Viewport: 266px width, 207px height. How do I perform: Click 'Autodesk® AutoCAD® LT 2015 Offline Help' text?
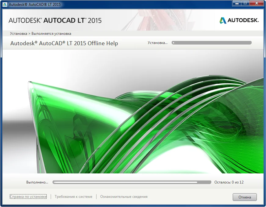(x=64, y=43)
